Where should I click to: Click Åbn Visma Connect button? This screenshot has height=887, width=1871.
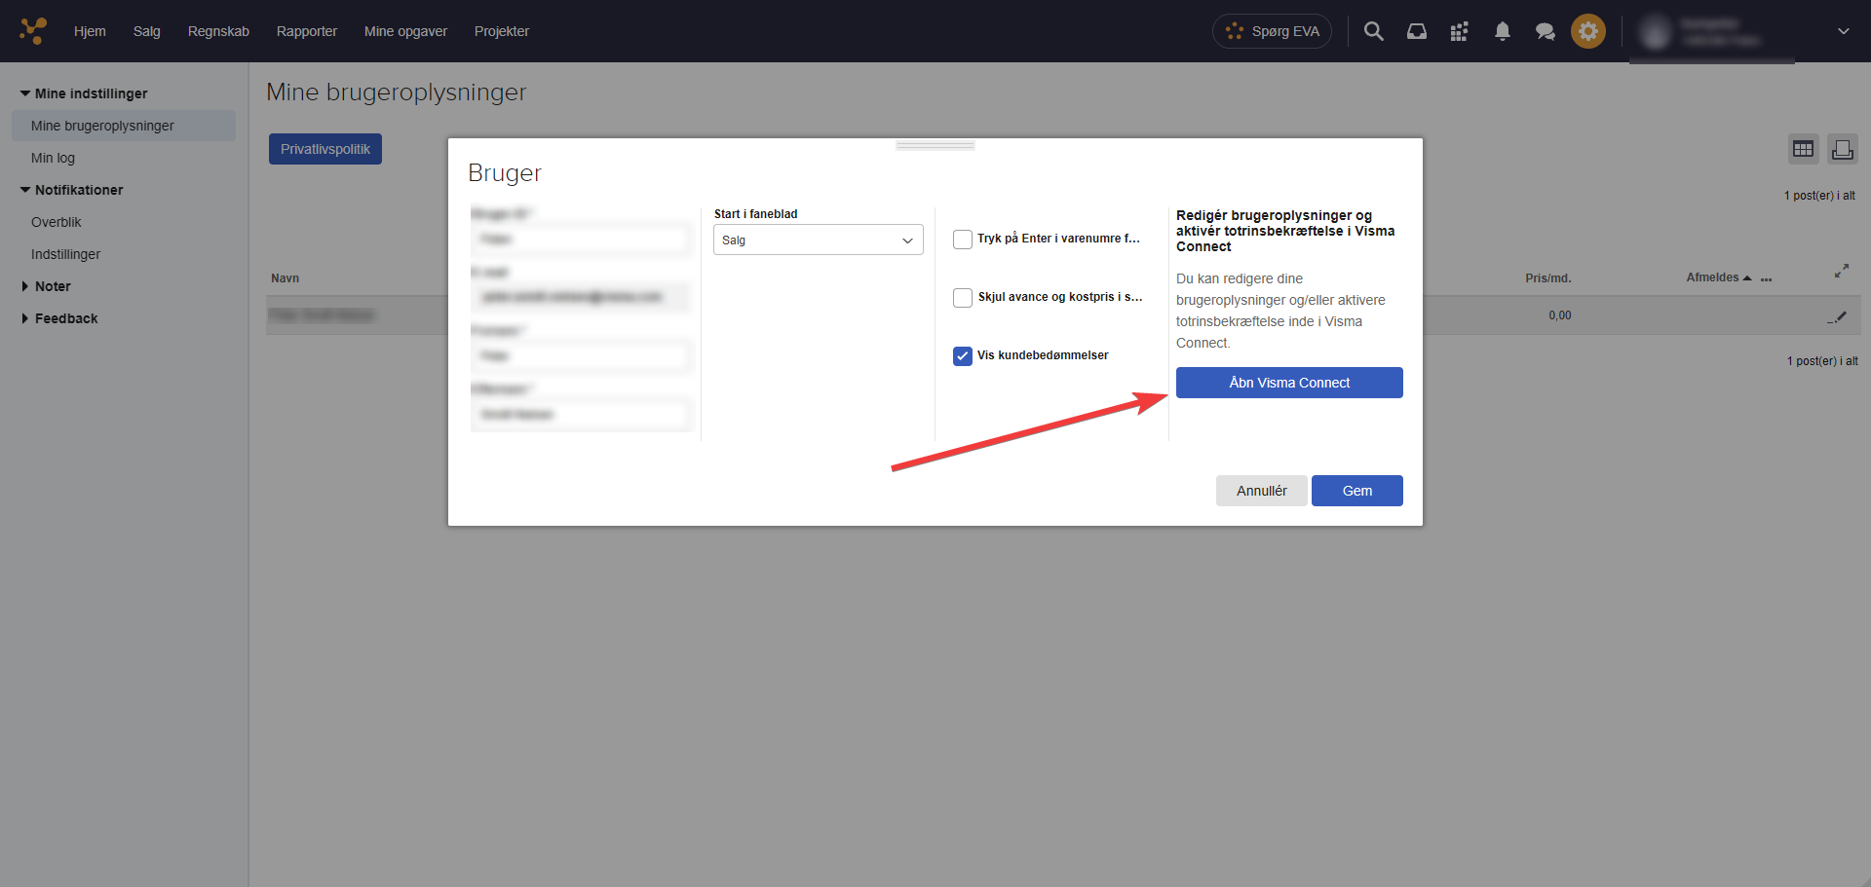coord(1289,383)
